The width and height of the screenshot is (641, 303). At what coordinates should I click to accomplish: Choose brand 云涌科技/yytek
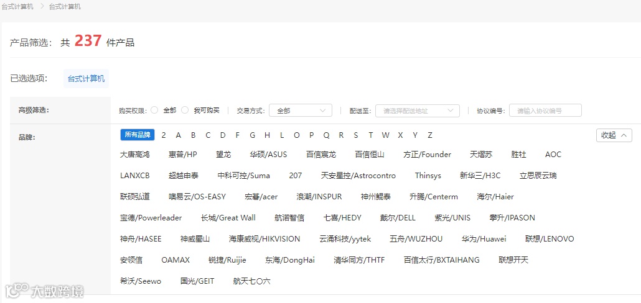pos(345,239)
